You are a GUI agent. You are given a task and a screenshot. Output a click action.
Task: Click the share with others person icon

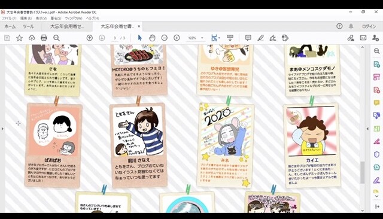[375, 38]
